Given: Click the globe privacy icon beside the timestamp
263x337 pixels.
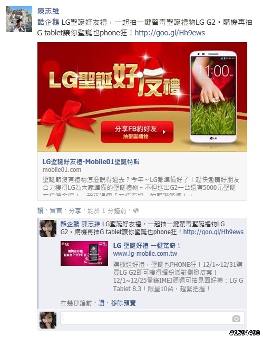Looking at the screenshot, I should click(x=136, y=210).
